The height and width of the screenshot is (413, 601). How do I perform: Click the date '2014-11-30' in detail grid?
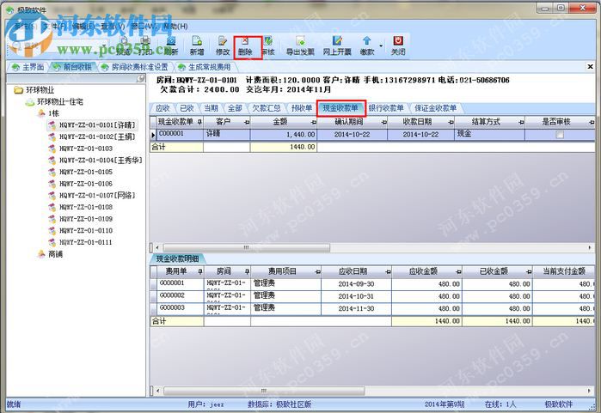[356, 308]
